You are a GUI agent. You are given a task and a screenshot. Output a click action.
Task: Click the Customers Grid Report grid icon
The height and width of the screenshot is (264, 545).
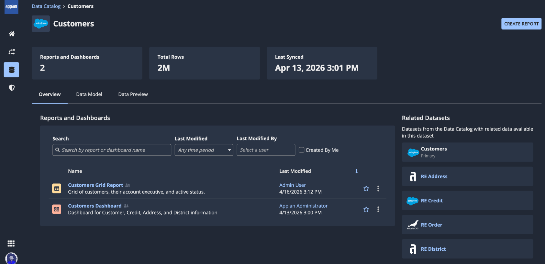click(x=57, y=189)
